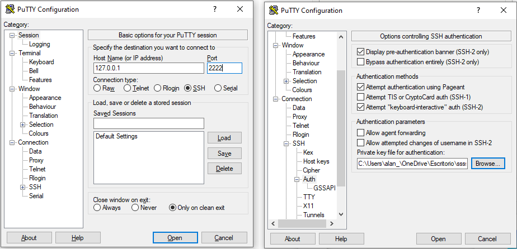
Task: Enable Allow agent forwarding
Action: 361,132
